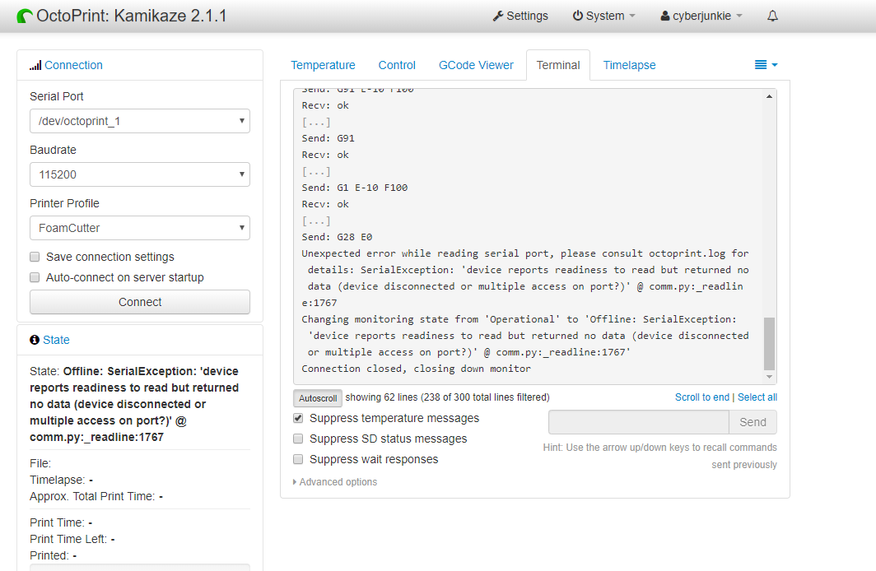The width and height of the screenshot is (876, 571).
Task: Collapse the State panel header
Action: (57, 340)
